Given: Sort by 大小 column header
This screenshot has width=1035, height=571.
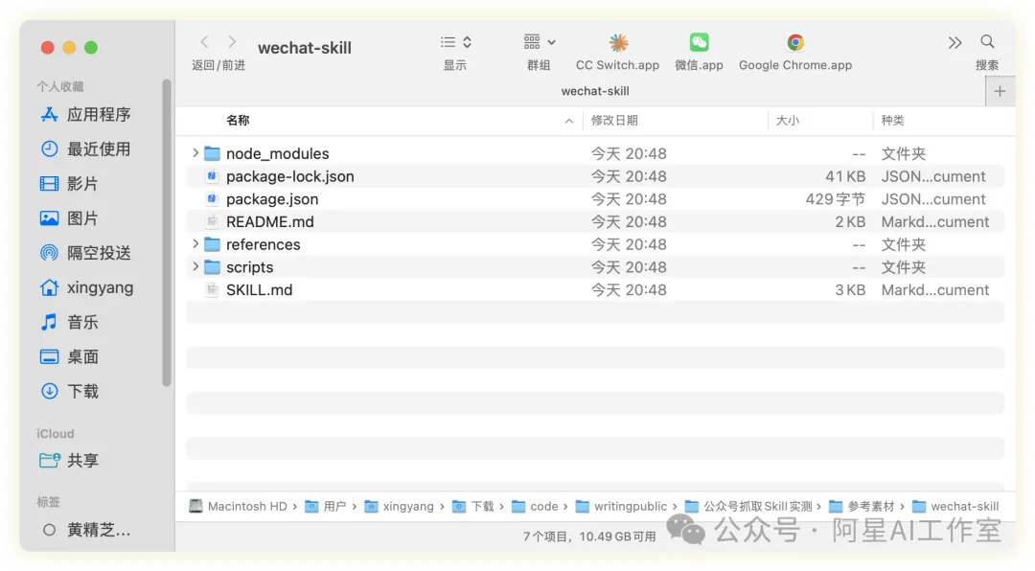Looking at the screenshot, I should pos(787,120).
